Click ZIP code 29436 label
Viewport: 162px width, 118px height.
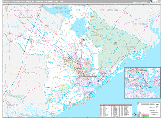[x=66, y=24]
